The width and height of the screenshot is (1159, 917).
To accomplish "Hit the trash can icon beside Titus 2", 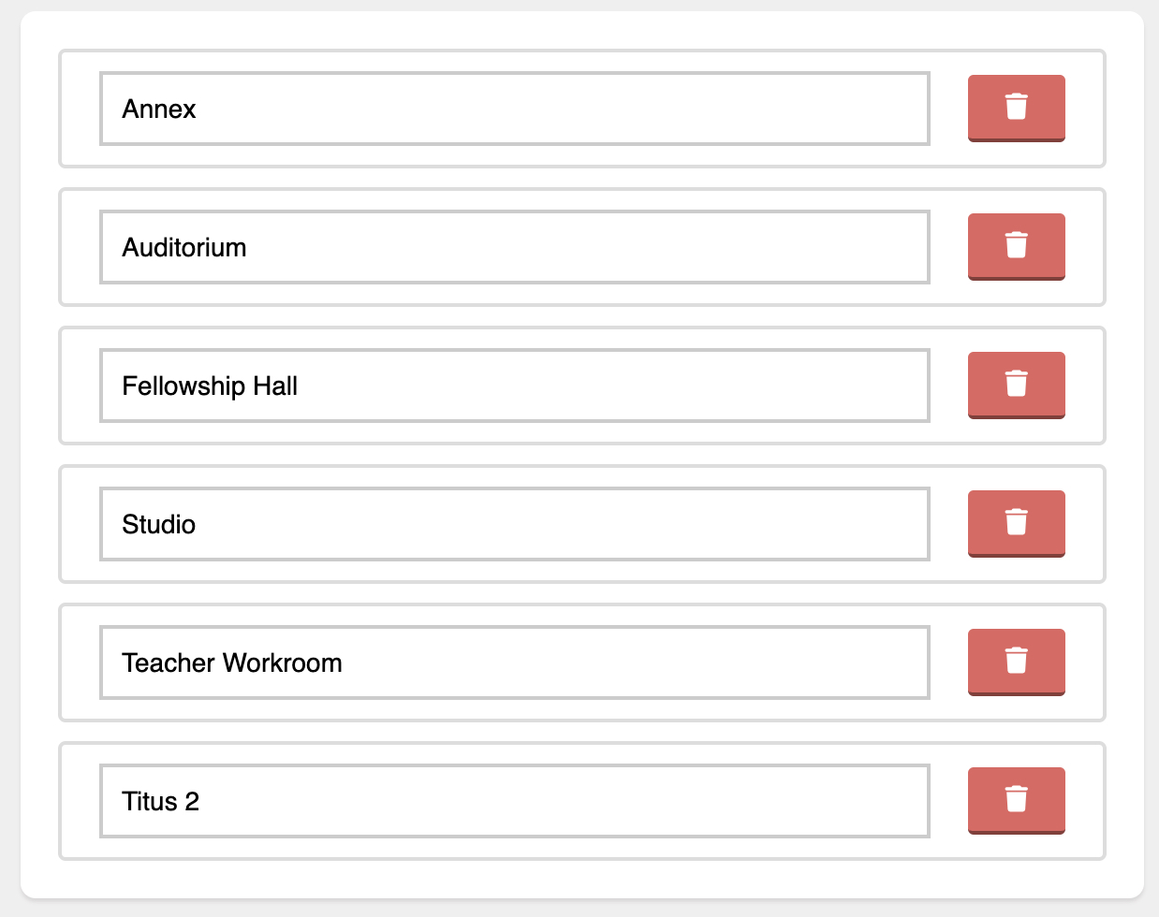I will coord(1016,799).
